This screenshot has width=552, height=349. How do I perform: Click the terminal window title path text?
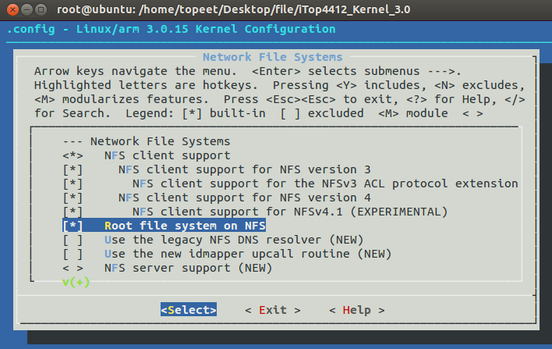tap(234, 9)
